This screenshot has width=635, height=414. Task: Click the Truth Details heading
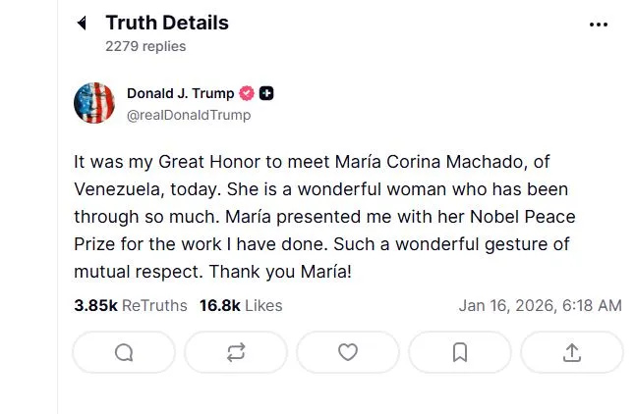[167, 23]
